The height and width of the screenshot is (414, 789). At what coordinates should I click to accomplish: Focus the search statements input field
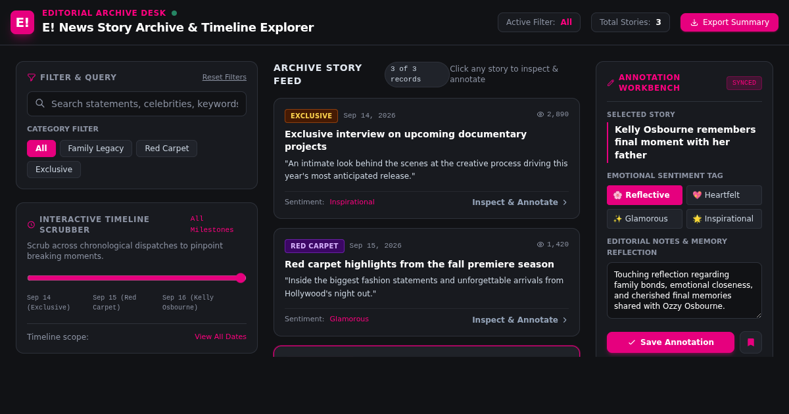pyautogui.click(x=137, y=104)
